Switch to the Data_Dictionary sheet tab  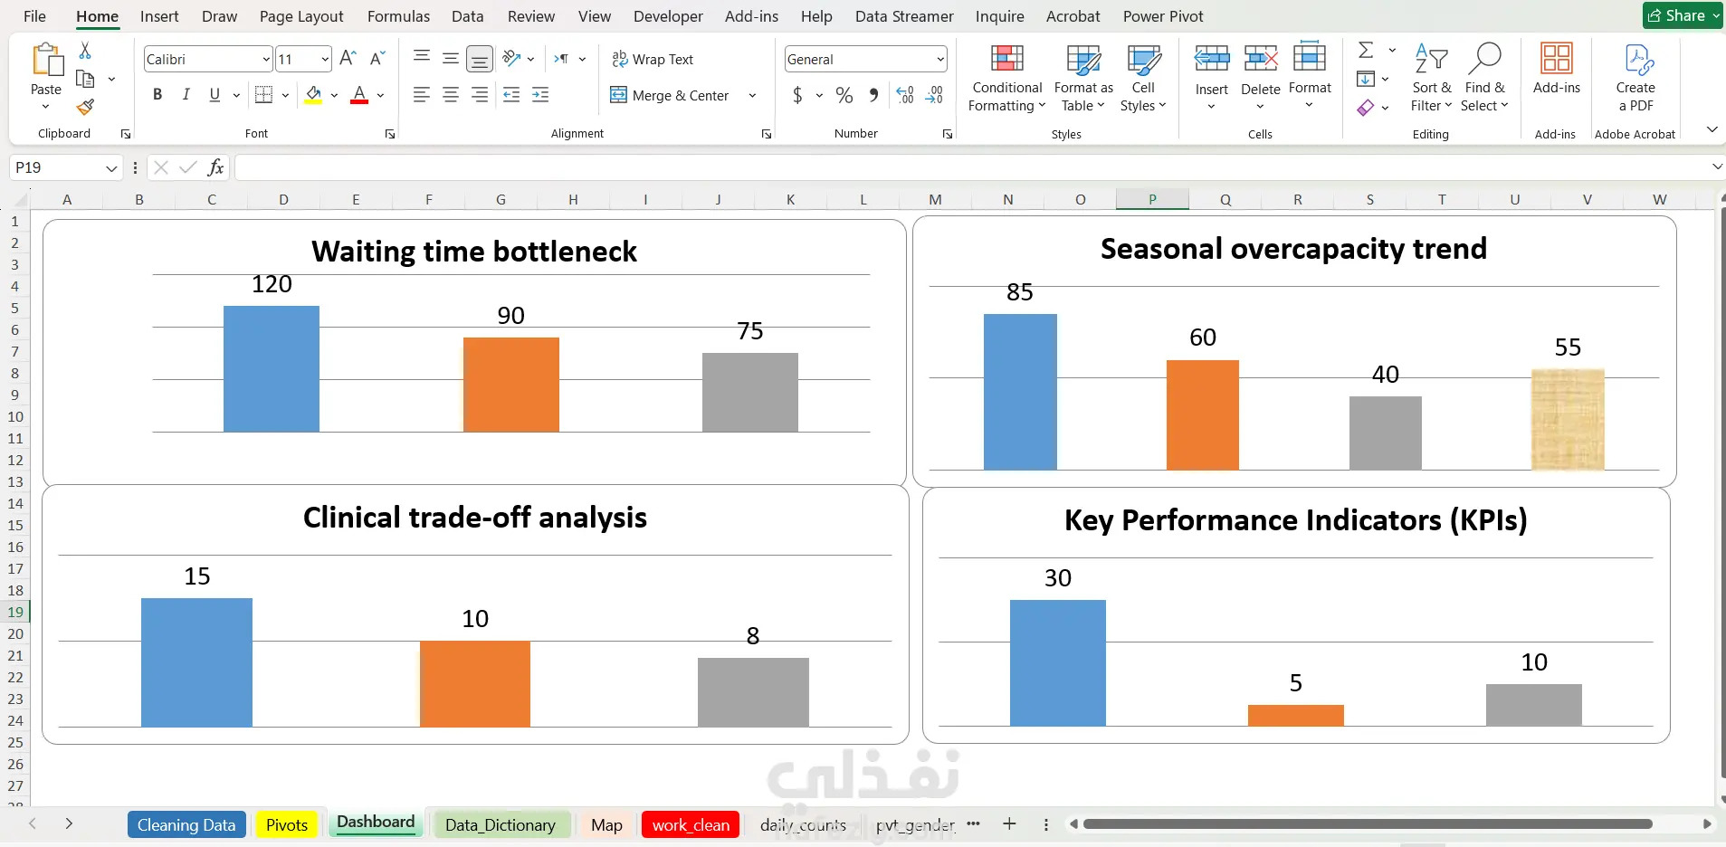tap(500, 824)
